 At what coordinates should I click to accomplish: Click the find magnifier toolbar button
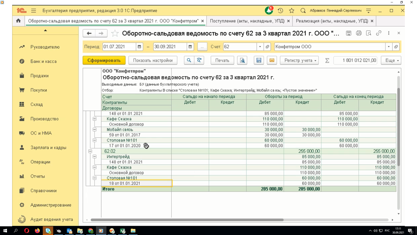click(x=189, y=60)
